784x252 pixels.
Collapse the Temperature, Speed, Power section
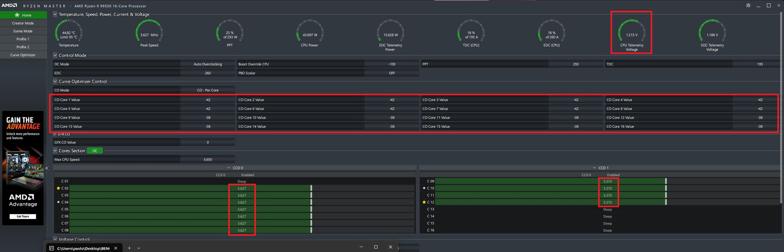point(55,14)
